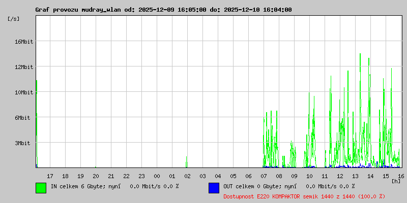The width and height of the screenshot is (407, 203).
Task: Click the 10Mbit y-axis label
Action: 24,92
